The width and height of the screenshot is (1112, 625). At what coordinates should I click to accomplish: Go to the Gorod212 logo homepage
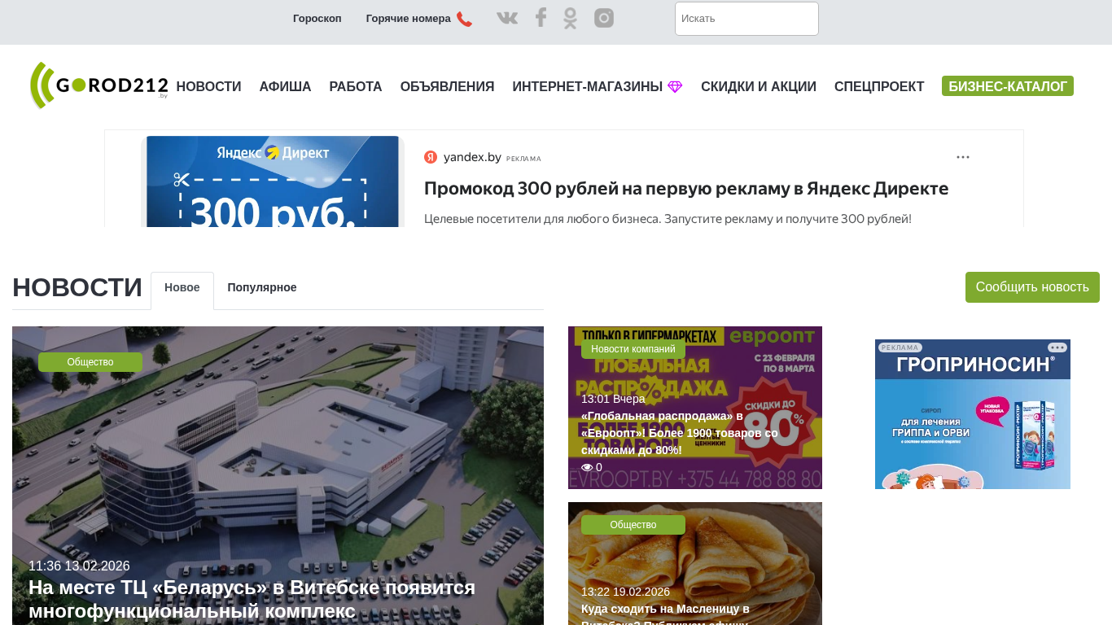coord(99,85)
